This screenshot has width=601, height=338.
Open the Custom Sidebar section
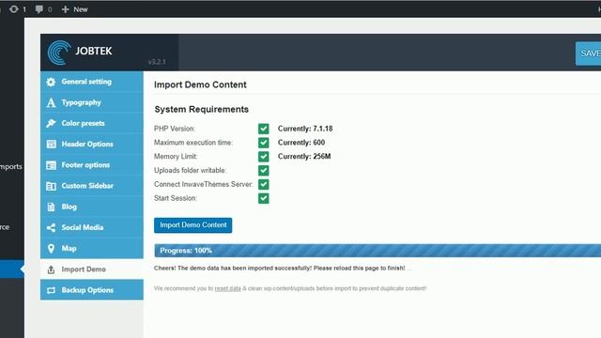pyautogui.click(x=92, y=186)
